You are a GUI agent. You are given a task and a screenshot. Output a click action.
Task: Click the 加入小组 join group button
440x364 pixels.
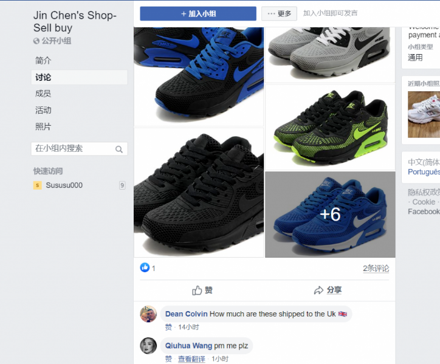click(198, 13)
